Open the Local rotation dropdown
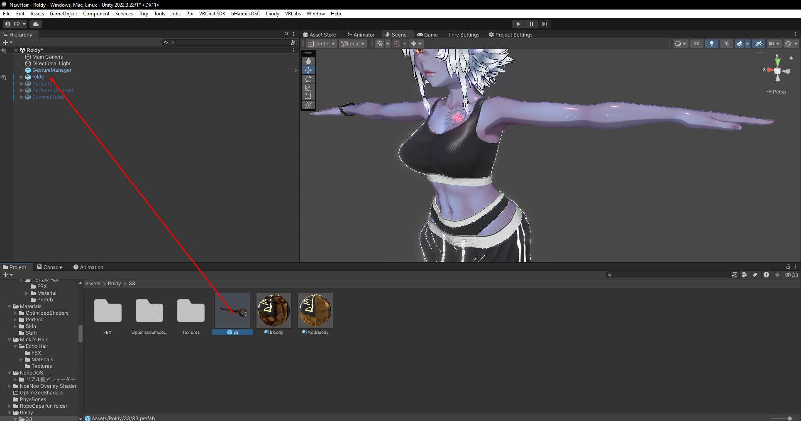Image resolution: width=801 pixels, height=421 pixels. pos(353,44)
